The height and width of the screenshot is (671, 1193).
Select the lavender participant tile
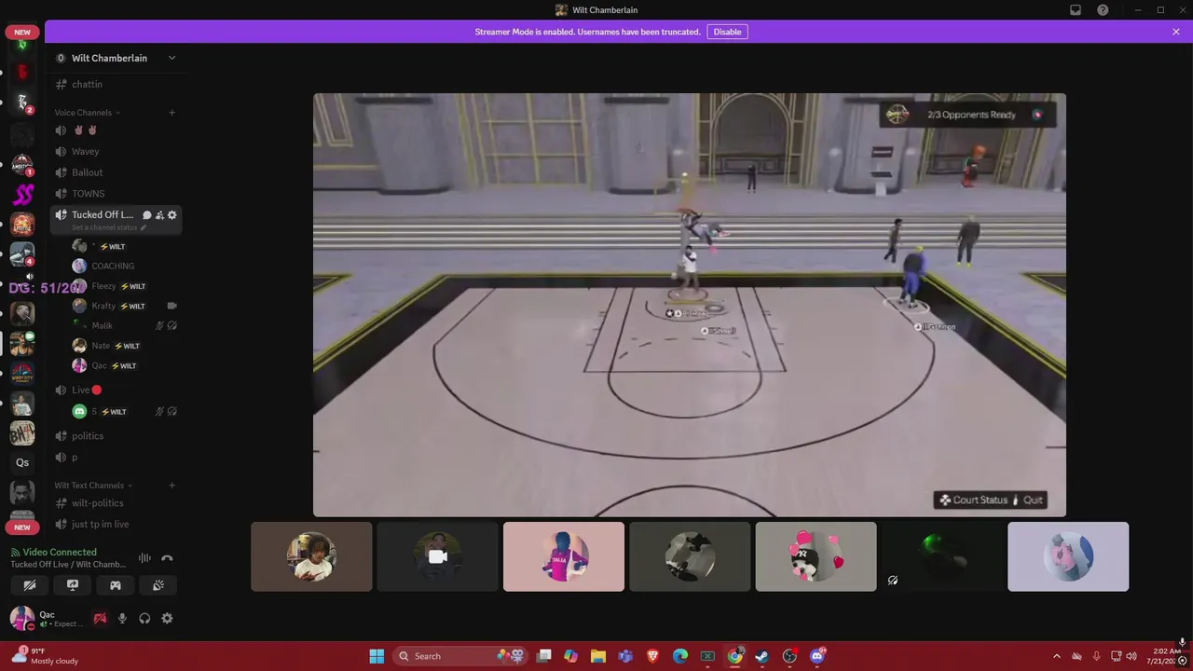point(1068,557)
